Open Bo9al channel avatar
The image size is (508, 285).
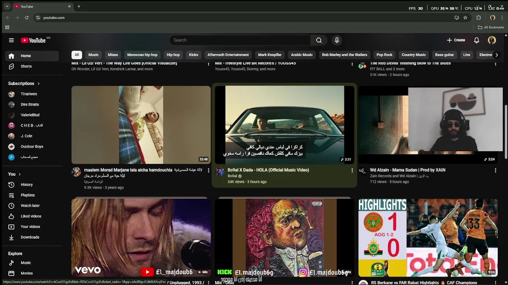coord(220,172)
